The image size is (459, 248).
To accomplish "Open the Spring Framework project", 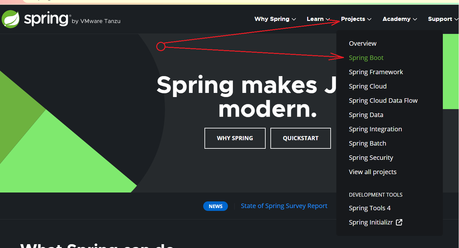I will [x=376, y=72].
